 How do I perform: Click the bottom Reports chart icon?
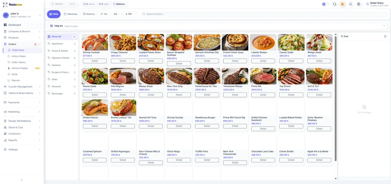[x=5, y=140]
